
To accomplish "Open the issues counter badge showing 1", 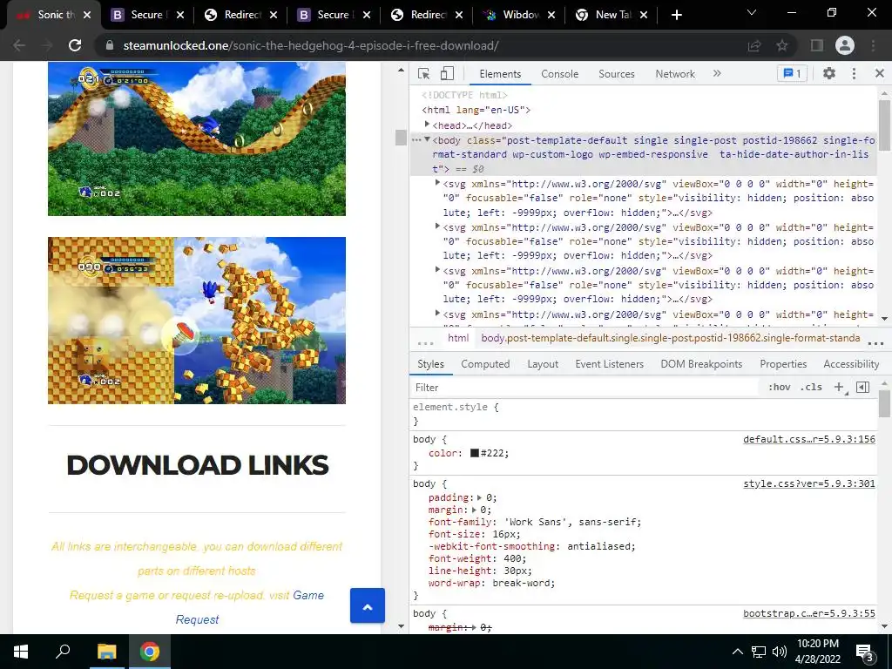I will click(792, 73).
